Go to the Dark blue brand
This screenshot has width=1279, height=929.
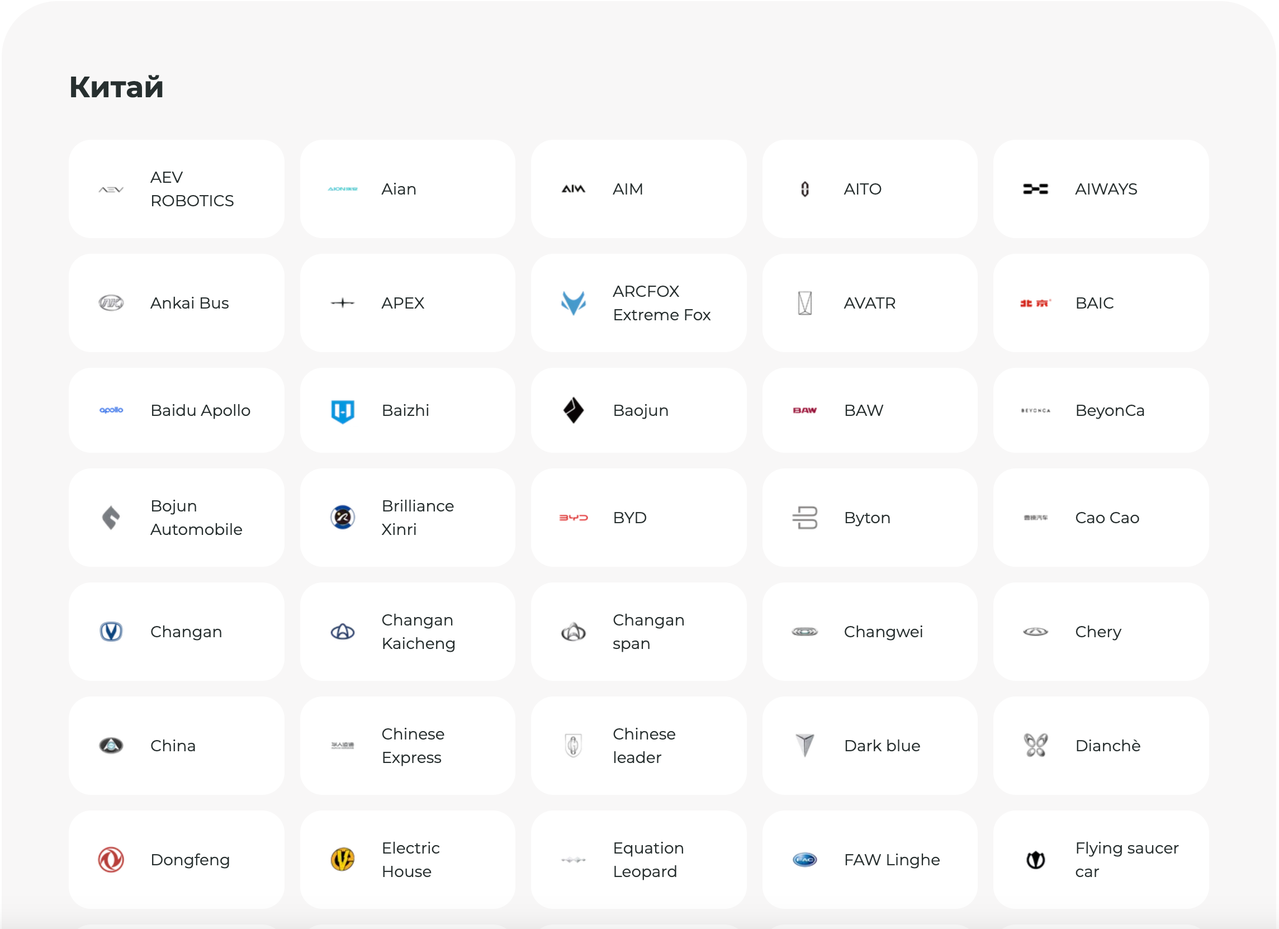869,745
